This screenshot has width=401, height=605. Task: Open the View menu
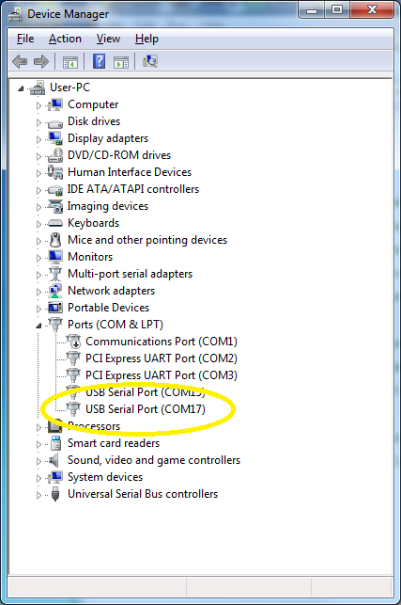click(x=108, y=39)
